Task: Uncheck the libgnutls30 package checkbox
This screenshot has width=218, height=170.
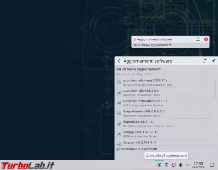Action: coord(119,123)
